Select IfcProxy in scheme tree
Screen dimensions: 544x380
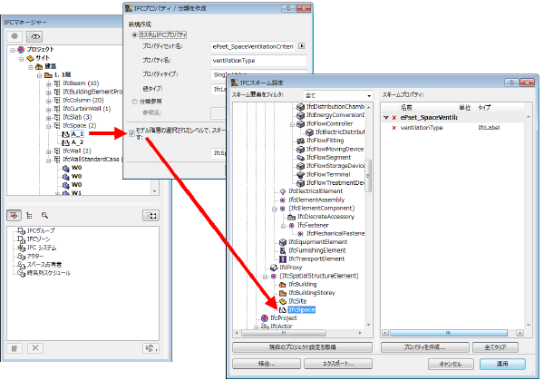point(291,268)
